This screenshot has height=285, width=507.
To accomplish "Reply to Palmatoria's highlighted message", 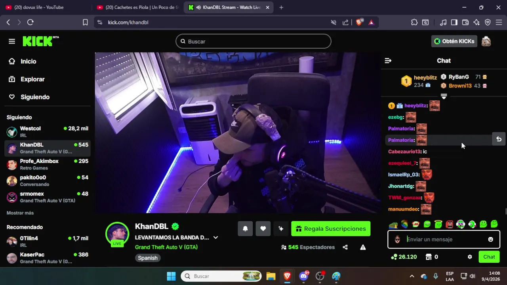I will point(499,139).
